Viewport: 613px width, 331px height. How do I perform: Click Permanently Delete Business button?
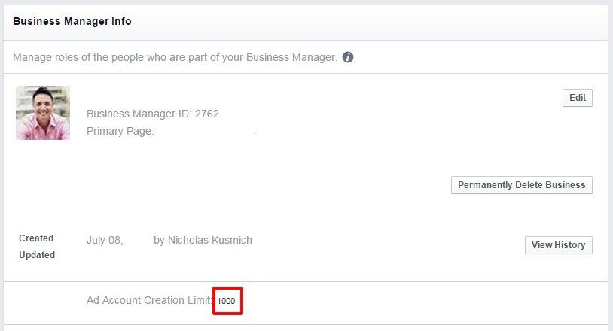tap(522, 185)
